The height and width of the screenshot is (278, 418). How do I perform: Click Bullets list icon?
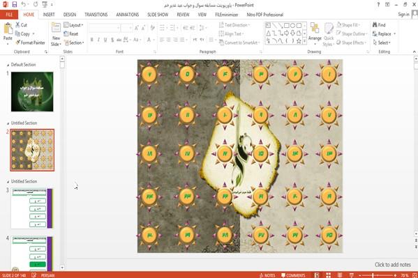pyautogui.click(x=162, y=28)
